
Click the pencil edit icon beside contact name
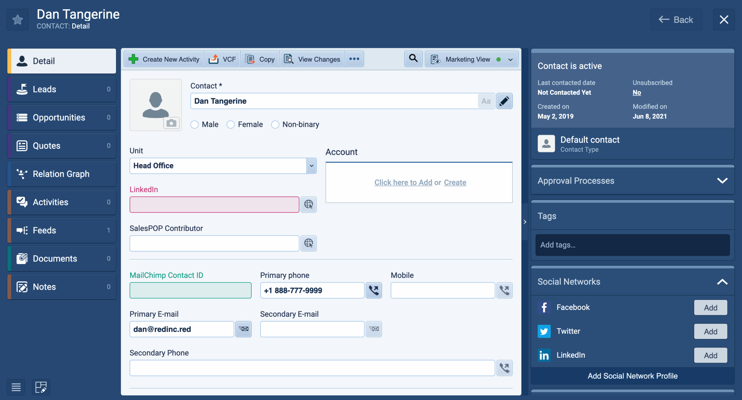504,101
